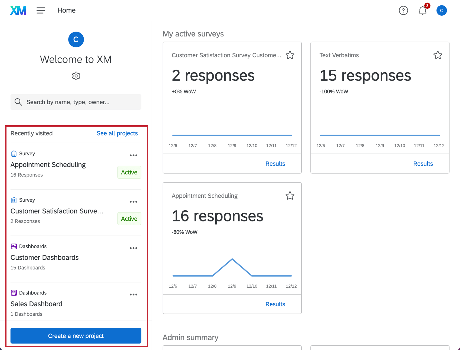Open the notifications bell icon
Viewport: 460px width, 350px height.
(x=422, y=11)
